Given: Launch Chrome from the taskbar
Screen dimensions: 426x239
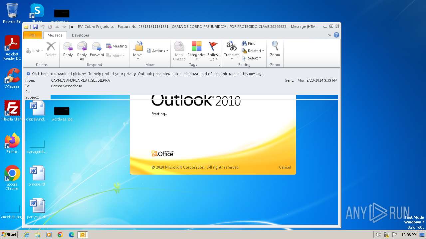Looking at the screenshot, I should [x=60, y=235].
